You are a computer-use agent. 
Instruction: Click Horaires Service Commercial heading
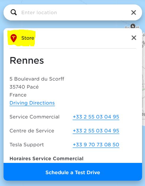coord(46,158)
